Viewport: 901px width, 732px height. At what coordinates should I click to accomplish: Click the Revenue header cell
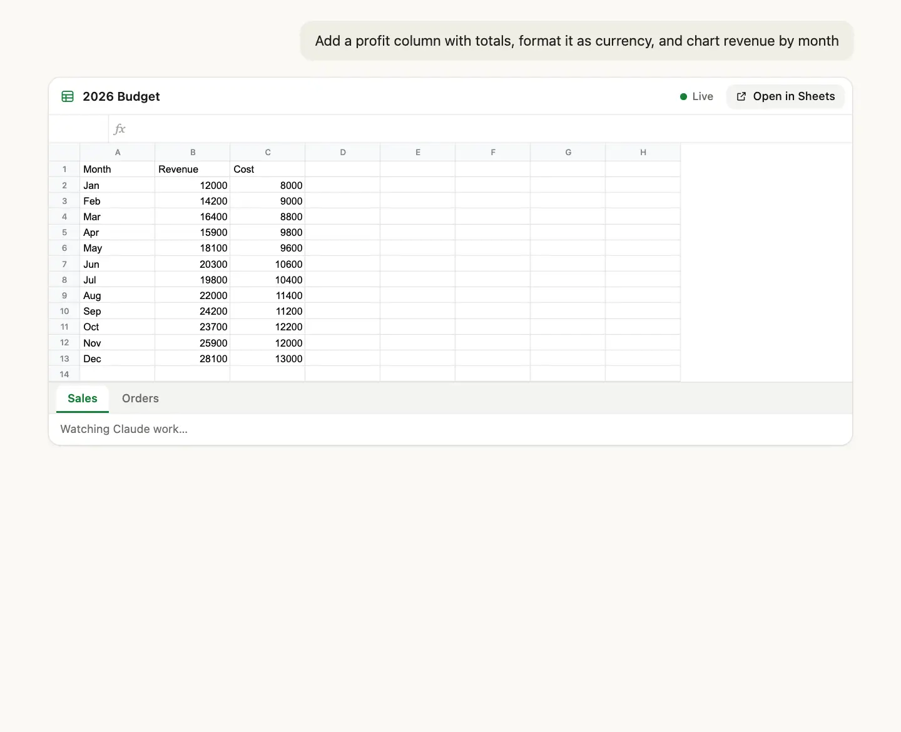coord(193,169)
